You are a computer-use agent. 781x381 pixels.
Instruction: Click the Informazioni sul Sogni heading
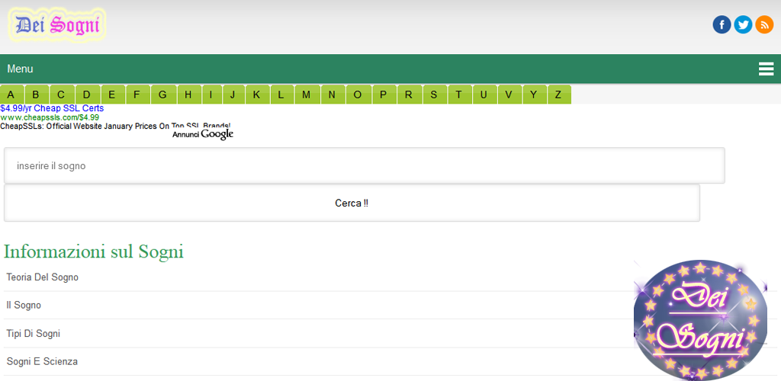(94, 251)
